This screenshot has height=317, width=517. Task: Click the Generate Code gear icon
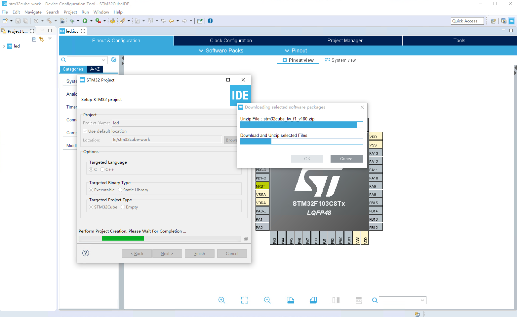(113, 21)
